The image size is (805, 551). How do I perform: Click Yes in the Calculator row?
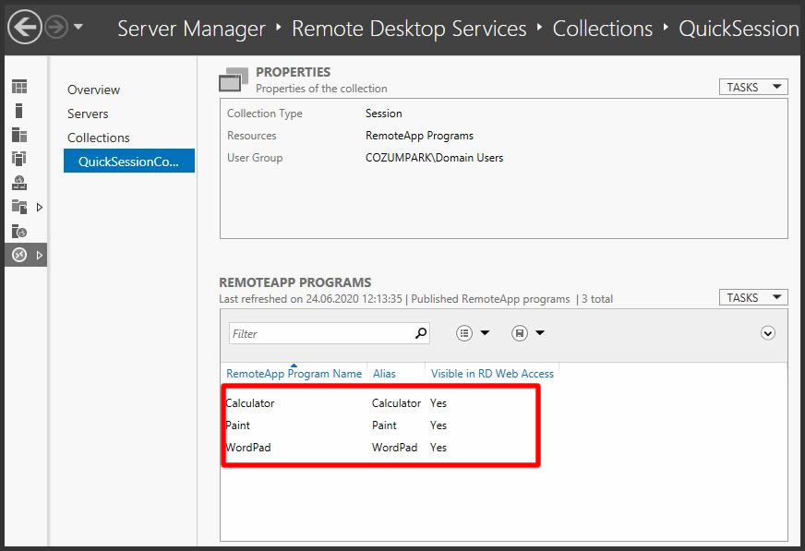tap(439, 403)
